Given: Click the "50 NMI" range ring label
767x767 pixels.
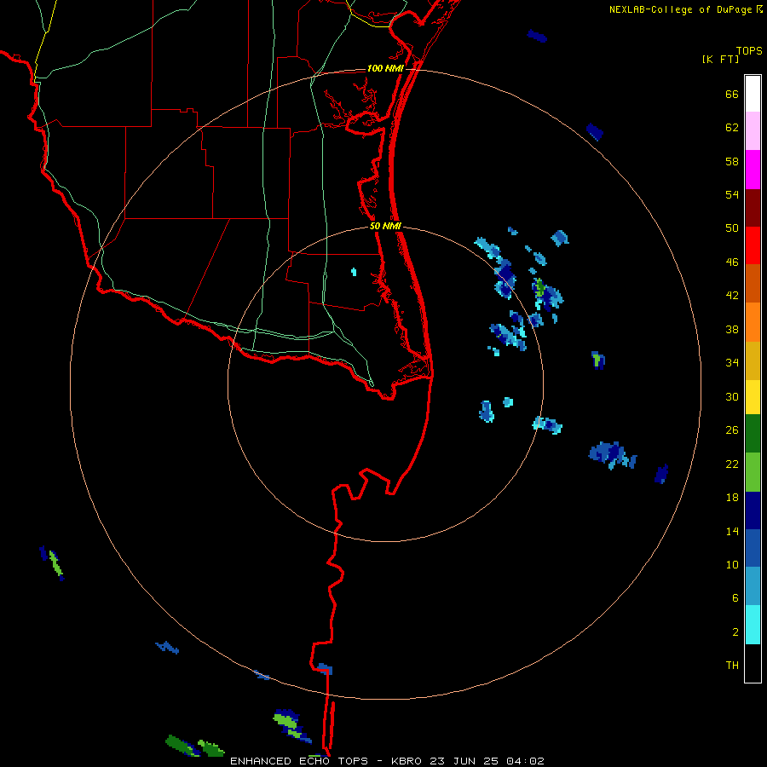Looking at the screenshot, I should (x=385, y=226).
